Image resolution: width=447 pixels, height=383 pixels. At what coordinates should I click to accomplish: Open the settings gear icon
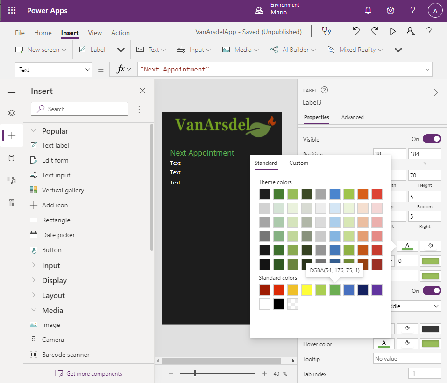coord(390,11)
